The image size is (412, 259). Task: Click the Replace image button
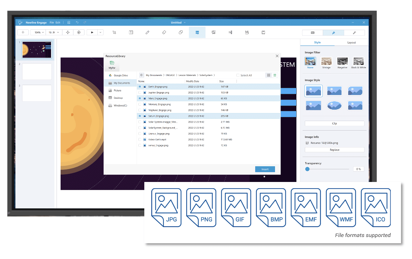335,150
